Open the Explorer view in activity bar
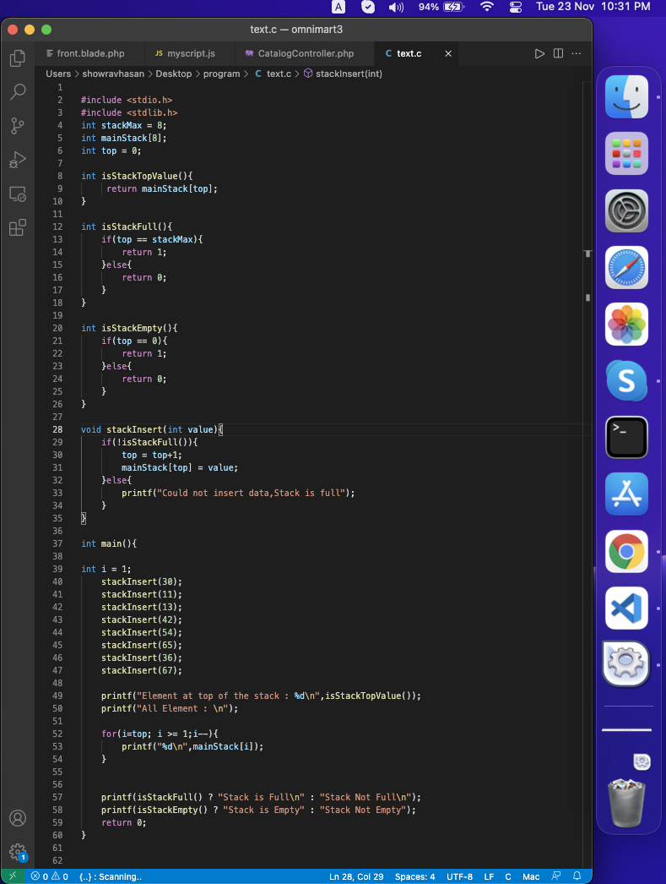Viewport: 666px width, 884px height. tap(18, 58)
